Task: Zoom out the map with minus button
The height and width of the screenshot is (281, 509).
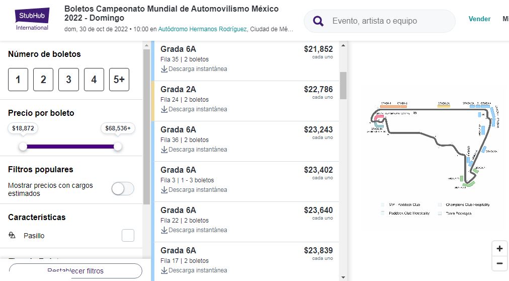Action: coord(499,263)
